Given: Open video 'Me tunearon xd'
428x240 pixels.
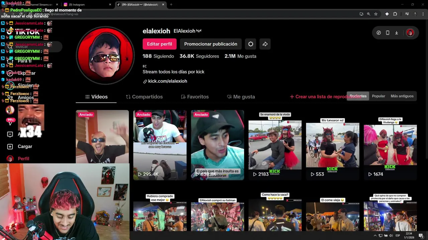Looking at the screenshot, I should [x=333, y=145].
